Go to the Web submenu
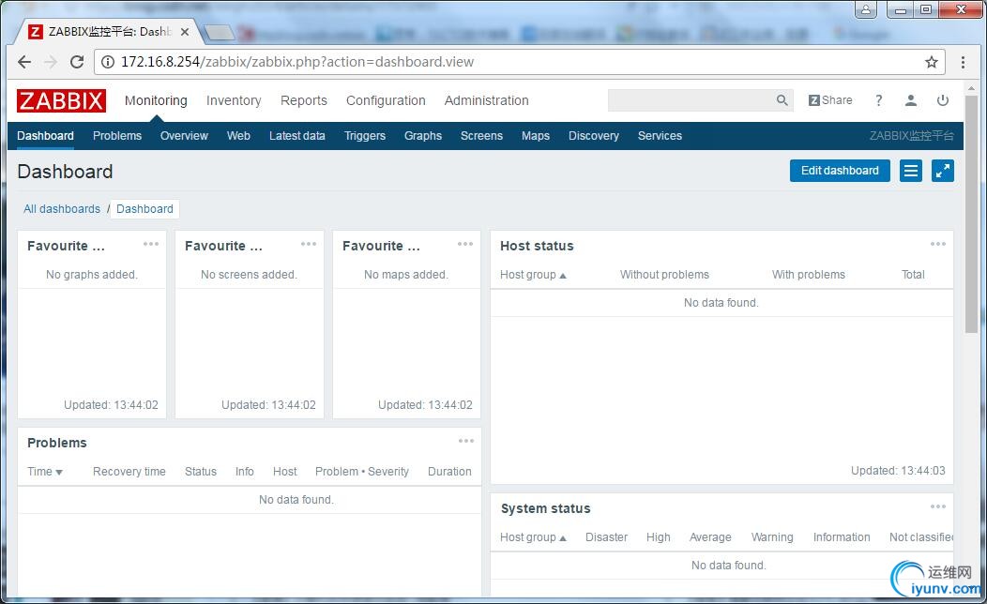Screen dimensions: 987x604 238,136
